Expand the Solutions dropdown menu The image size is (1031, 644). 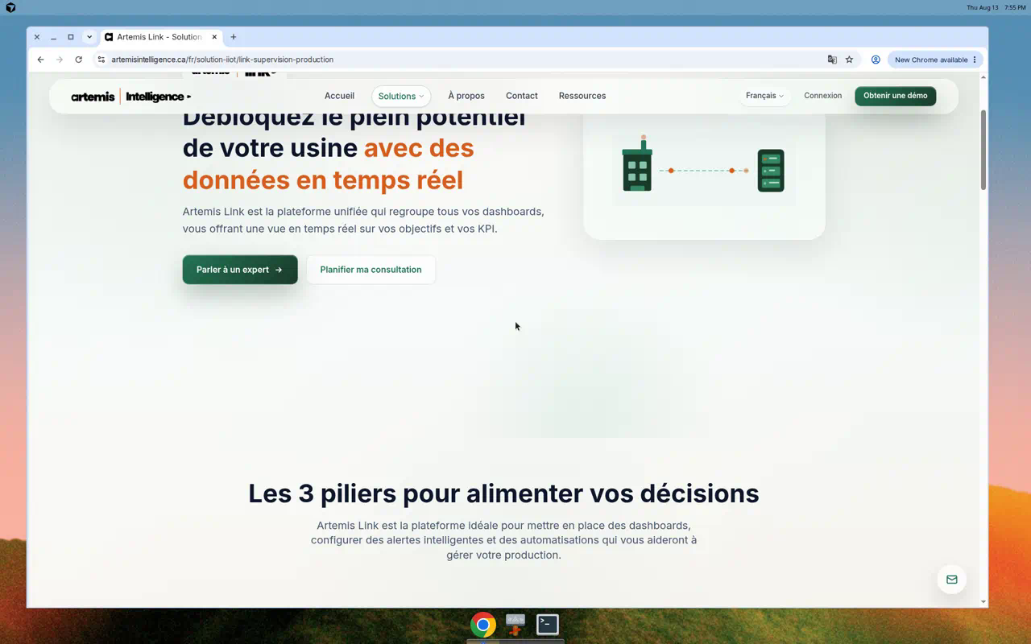tap(401, 96)
